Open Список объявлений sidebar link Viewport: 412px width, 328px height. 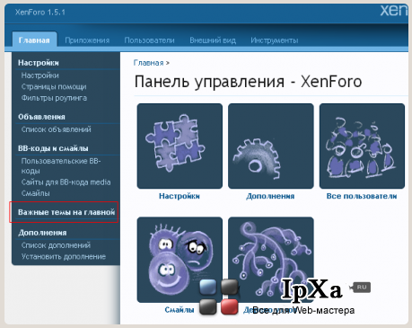pos(57,129)
